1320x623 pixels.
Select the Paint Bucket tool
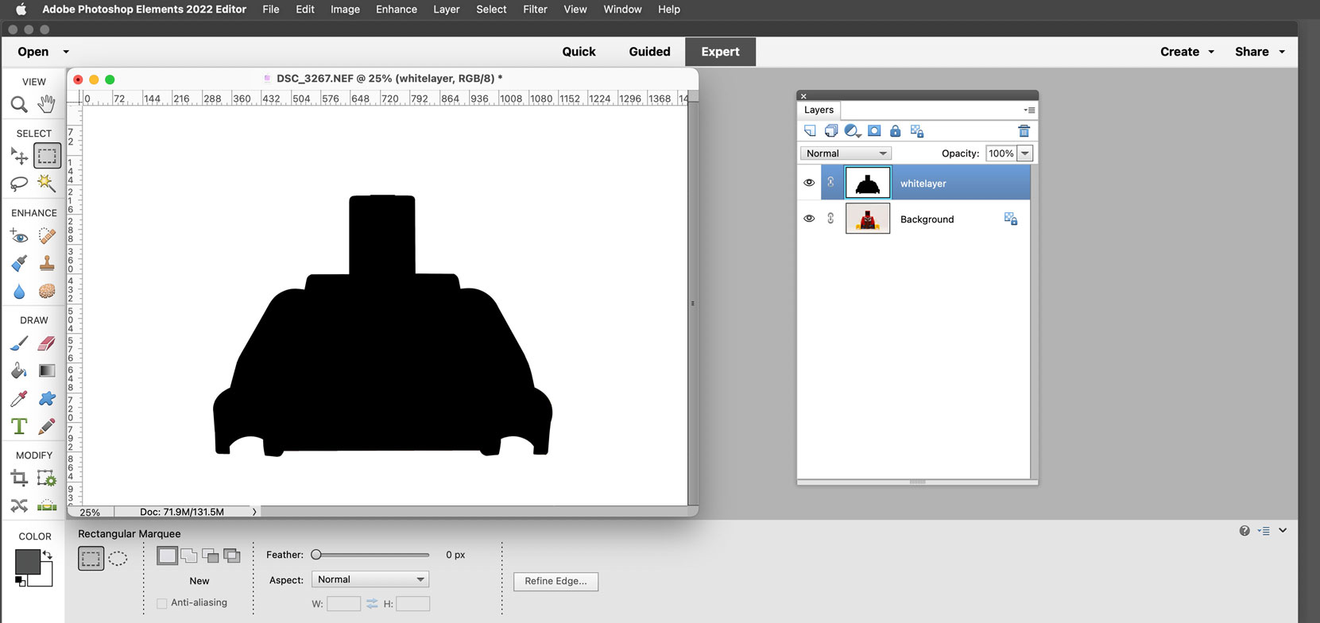[x=19, y=370]
